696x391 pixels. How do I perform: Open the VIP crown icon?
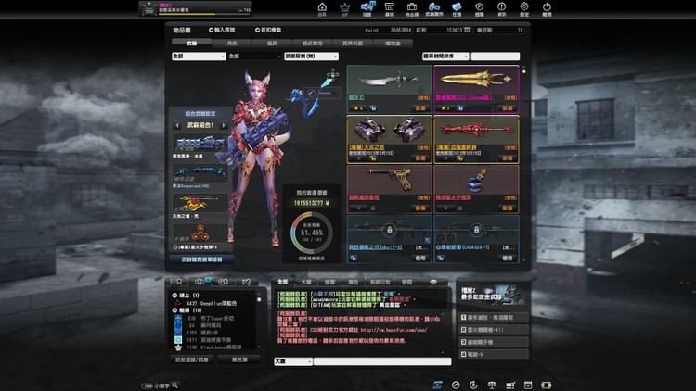click(x=344, y=8)
